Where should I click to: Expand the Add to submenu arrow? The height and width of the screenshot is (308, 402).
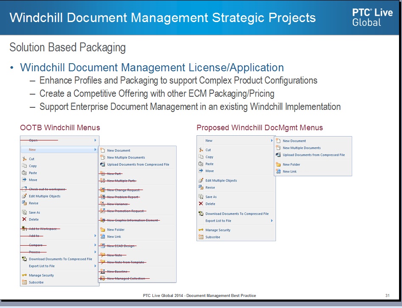pos(95,235)
